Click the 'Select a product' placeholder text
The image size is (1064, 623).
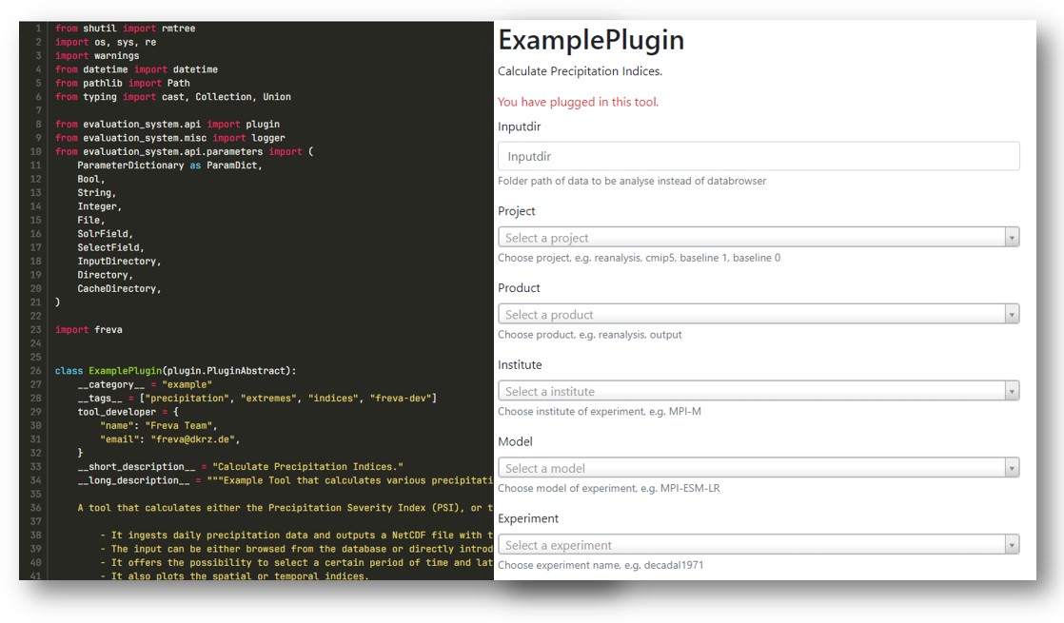pos(549,315)
